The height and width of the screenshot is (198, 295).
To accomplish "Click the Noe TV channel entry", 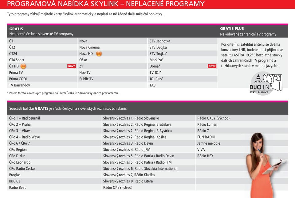I will (112, 72).
